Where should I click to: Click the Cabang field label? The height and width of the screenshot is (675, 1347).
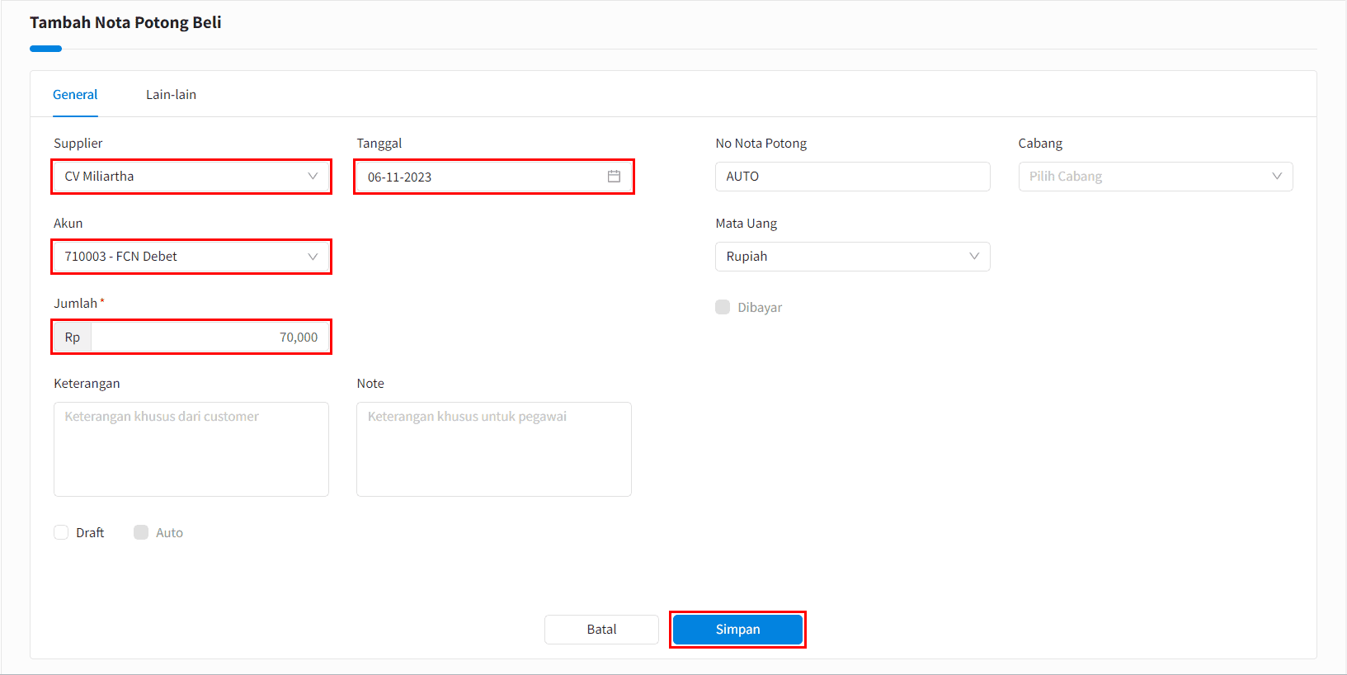(x=1040, y=143)
